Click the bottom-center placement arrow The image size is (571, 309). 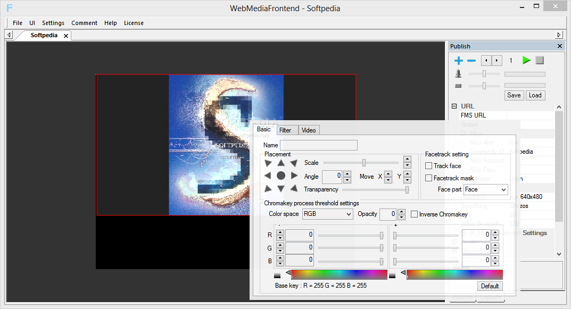click(281, 188)
